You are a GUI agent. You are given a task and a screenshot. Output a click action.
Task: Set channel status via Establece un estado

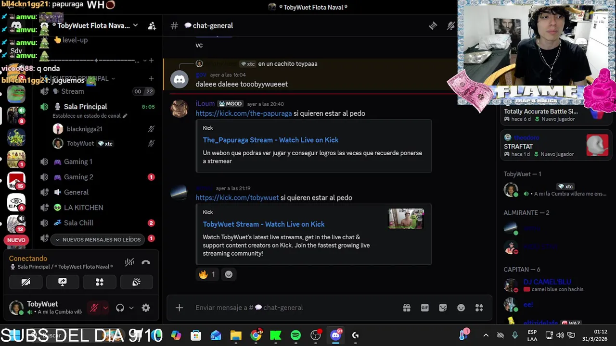pyautogui.click(x=90, y=116)
